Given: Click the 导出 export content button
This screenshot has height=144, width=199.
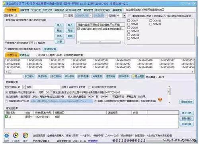Looking at the screenshot, I should (70, 31).
